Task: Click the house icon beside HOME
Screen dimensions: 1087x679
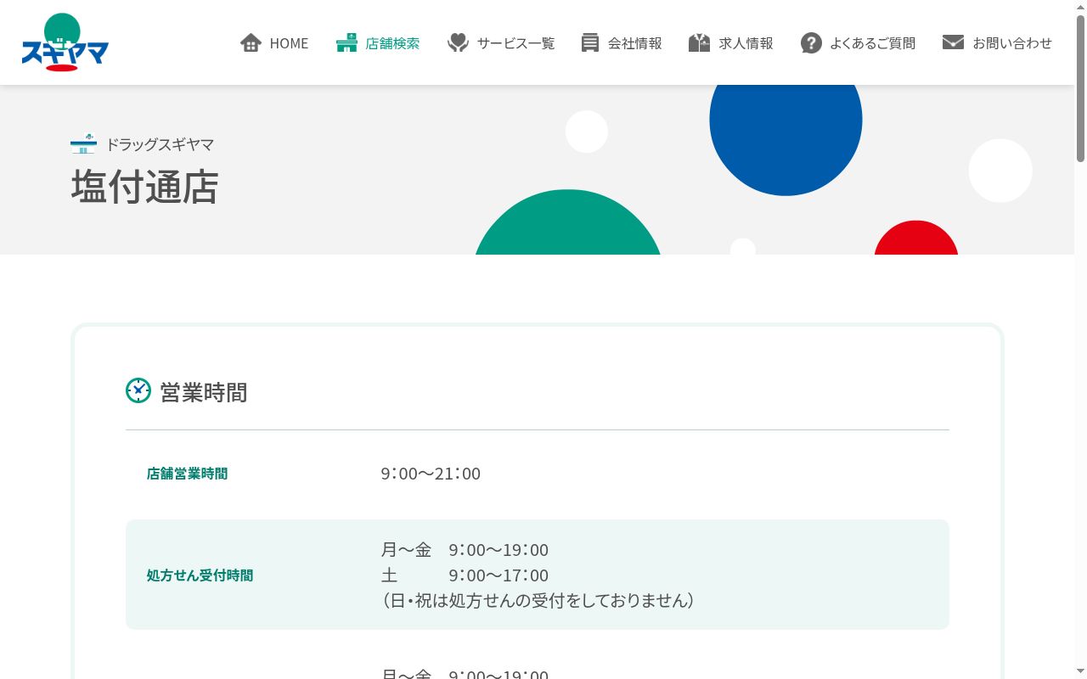Action: pos(251,42)
